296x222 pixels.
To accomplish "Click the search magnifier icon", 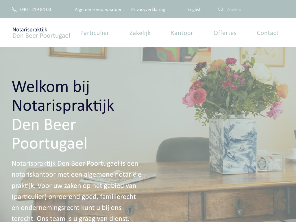I will click(221, 9).
